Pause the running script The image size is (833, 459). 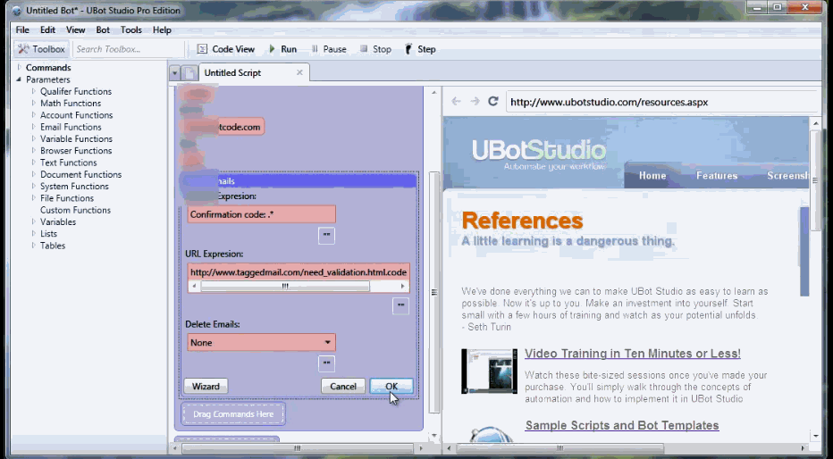(329, 49)
